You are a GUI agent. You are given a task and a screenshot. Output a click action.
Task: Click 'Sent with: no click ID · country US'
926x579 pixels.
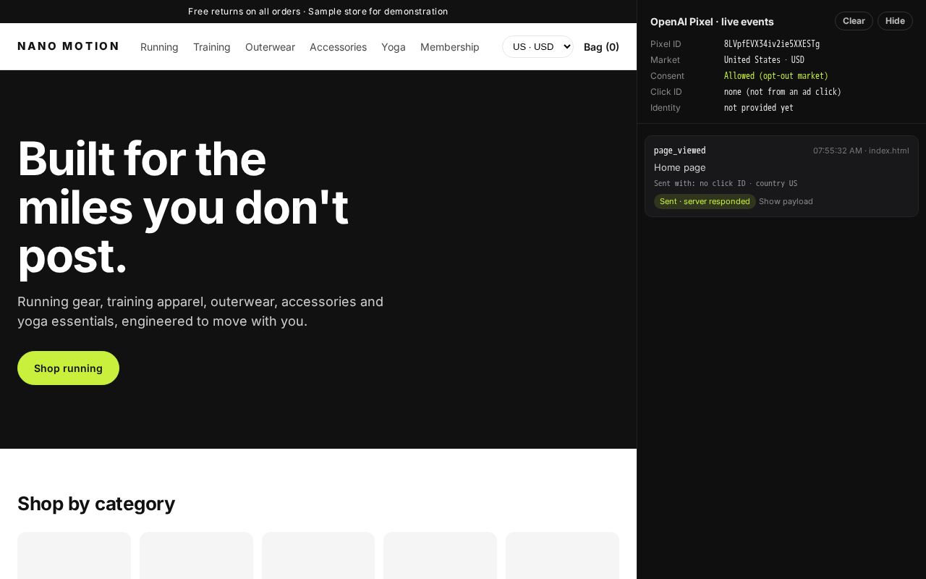point(726,184)
